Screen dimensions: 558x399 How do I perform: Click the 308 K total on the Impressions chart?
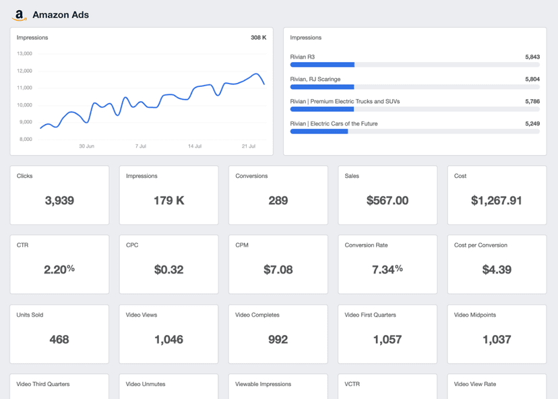click(x=258, y=38)
